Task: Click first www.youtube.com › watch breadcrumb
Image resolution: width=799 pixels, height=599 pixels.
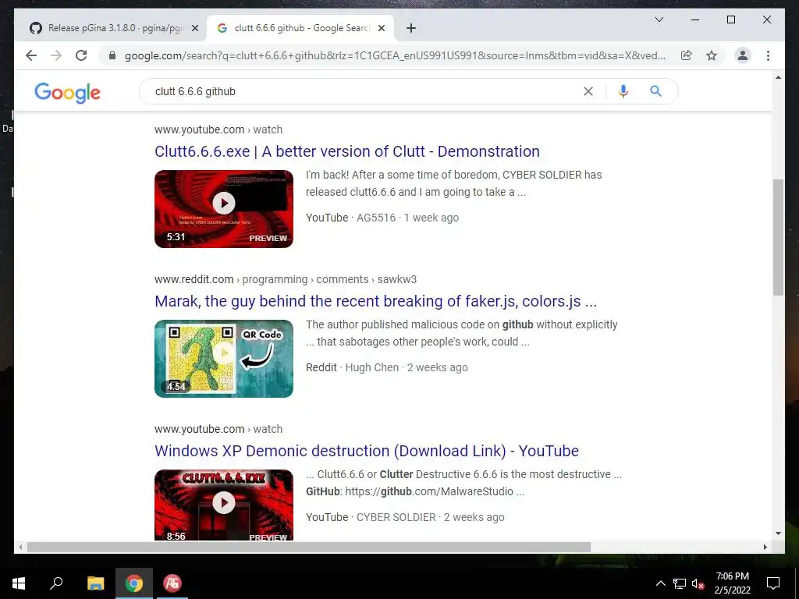Action: point(218,129)
